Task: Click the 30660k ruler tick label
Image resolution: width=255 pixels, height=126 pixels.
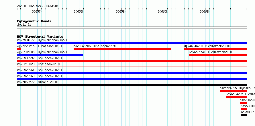Action: (x=163, y=11)
